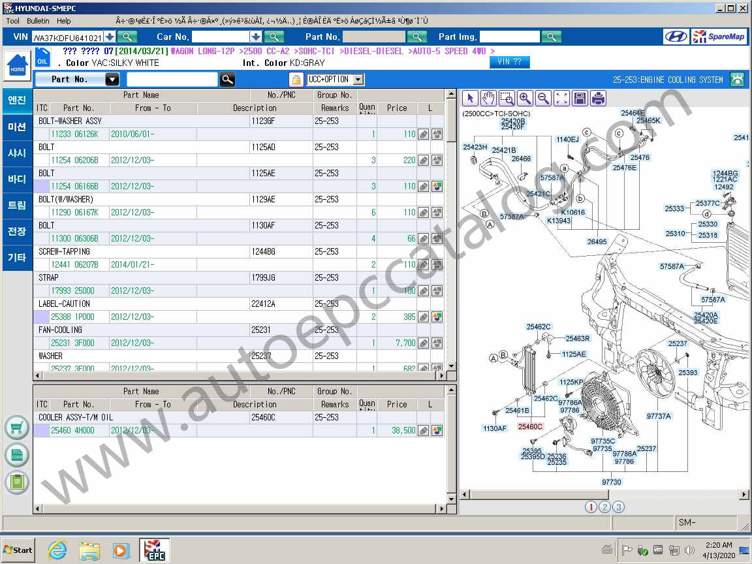This screenshot has width=752, height=564.
Task: Focus the part number search field
Action: tap(172, 79)
